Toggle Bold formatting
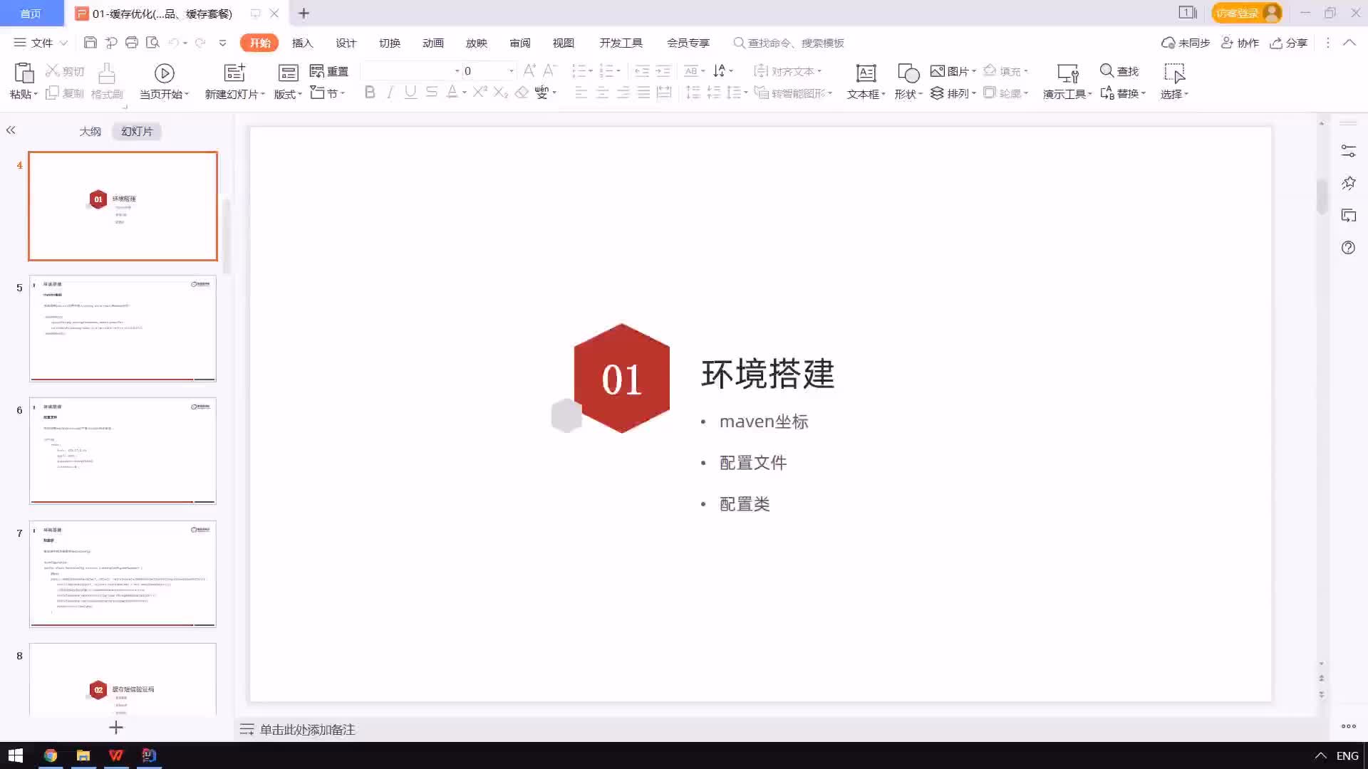This screenshot has width=1368, height=769. [370, 93]
